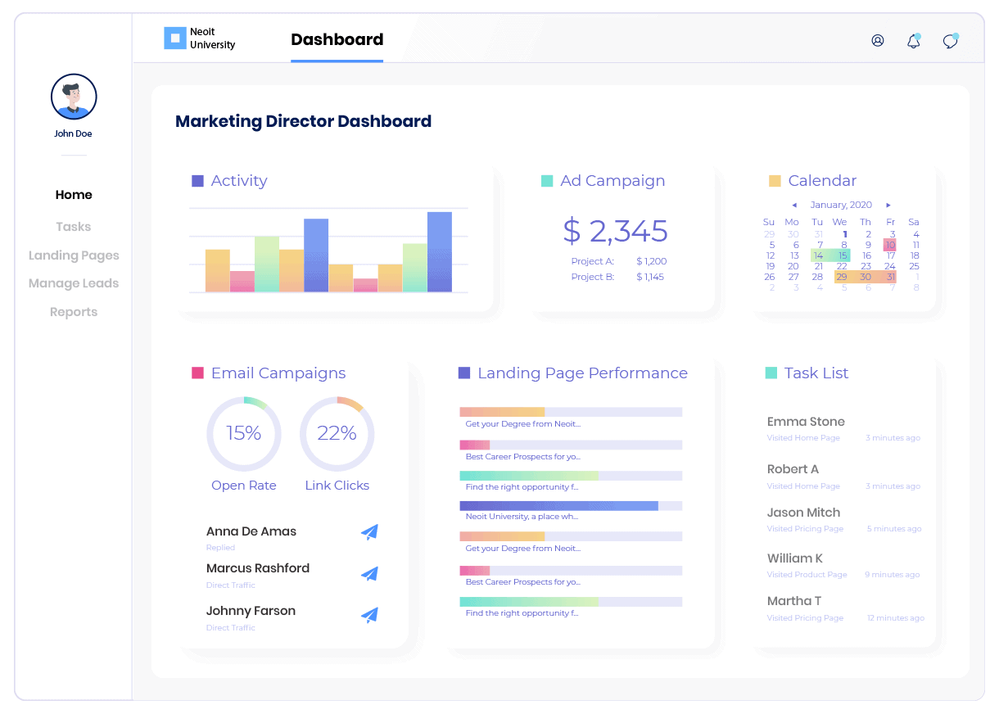The width and height of the screenshot is (999, 714).
Task: Click paper plane icon for Marcus Rashford
Action: pyautogui.click(x=370, y=574)
